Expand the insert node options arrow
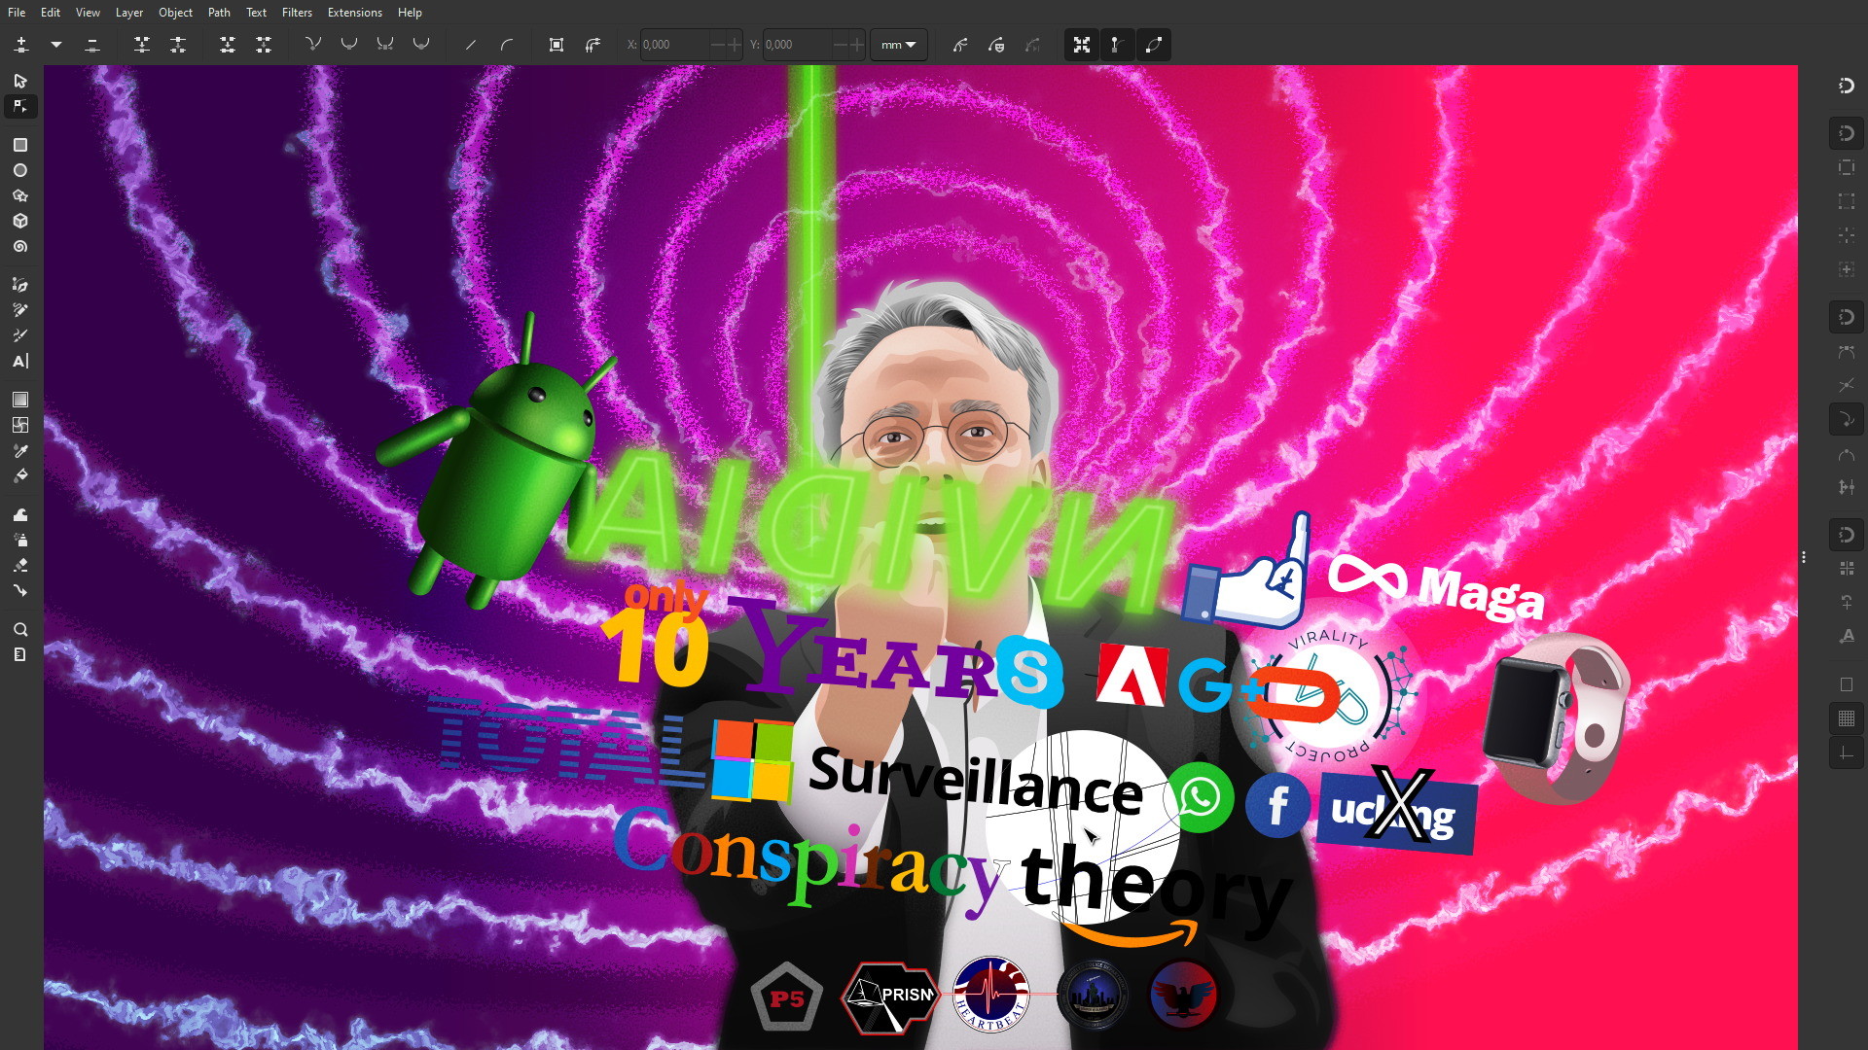 click(56, 45)
